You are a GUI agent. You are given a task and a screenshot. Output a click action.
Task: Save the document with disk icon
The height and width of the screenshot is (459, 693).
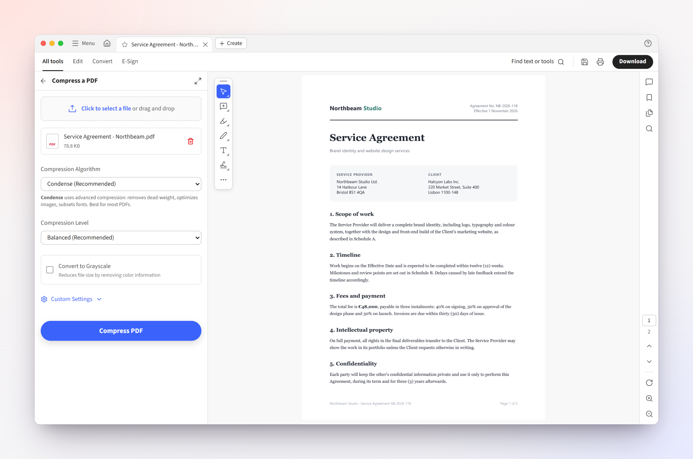[x=585, y=62]
